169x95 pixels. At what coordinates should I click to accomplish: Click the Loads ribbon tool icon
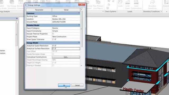[120, 4]
